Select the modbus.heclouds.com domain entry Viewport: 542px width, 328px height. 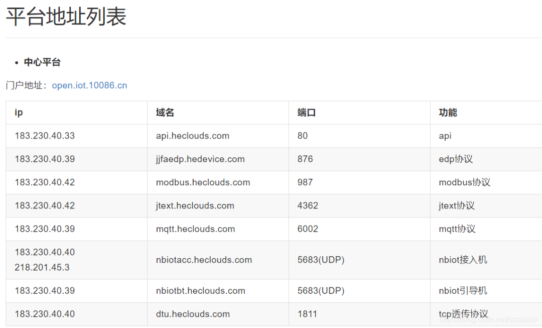click(x=203, y=182)
